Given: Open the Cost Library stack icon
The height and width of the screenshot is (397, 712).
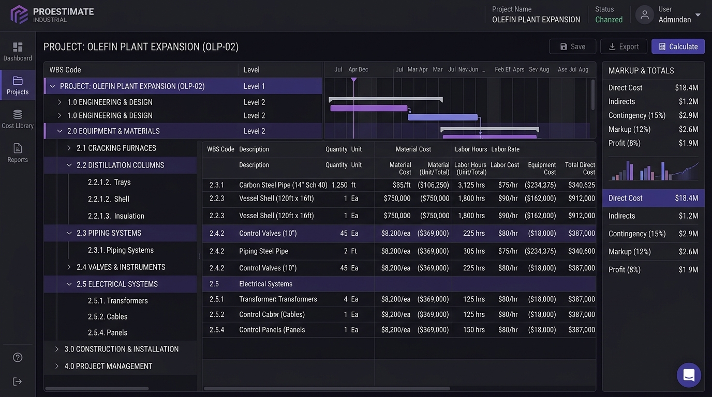Looking at the screenshot, I should click(18, 114).
